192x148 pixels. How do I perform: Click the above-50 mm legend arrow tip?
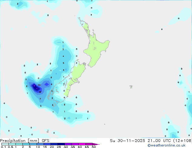[96, 144]
